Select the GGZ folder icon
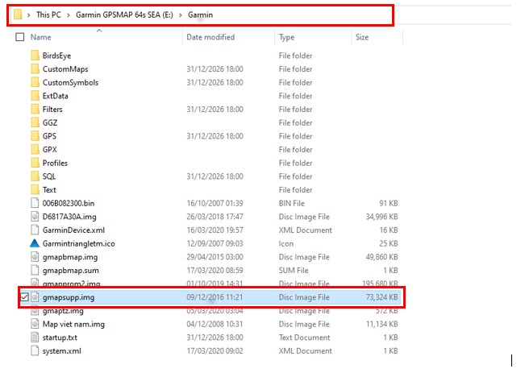This screenshot has height=373, width=525. point(35,122)
